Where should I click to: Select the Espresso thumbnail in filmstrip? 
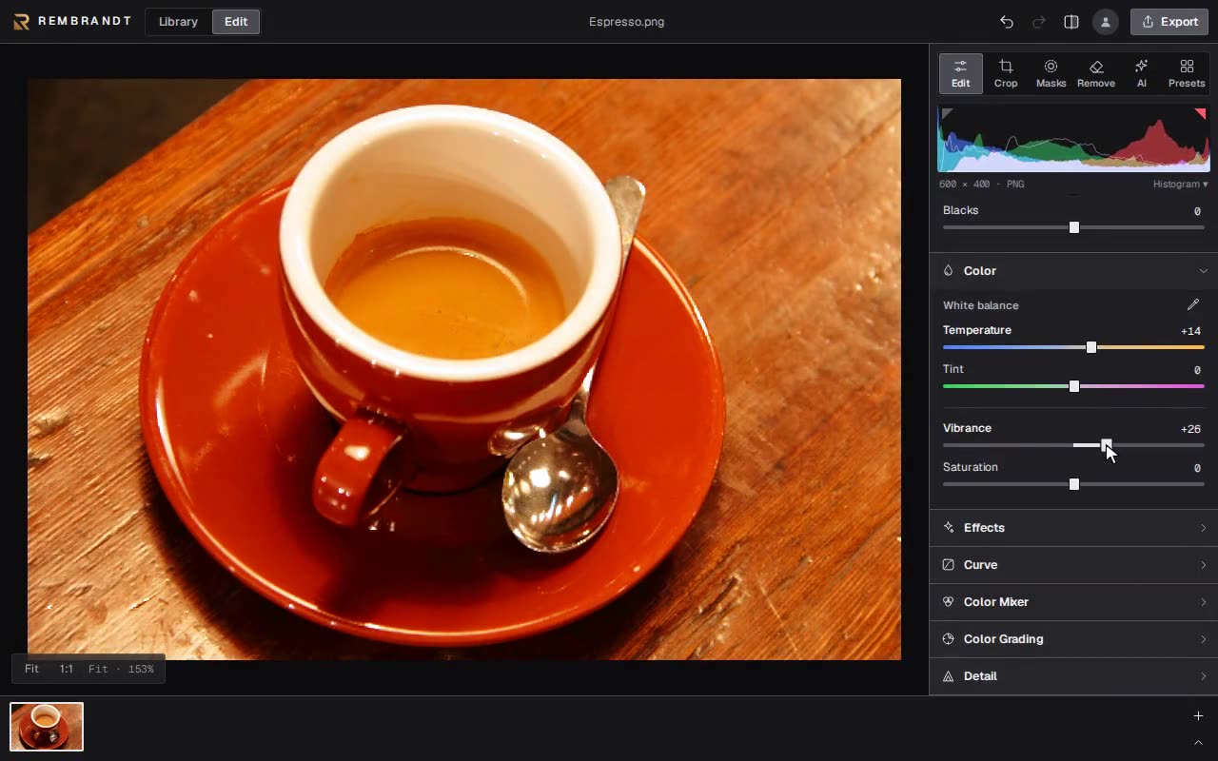47,727
